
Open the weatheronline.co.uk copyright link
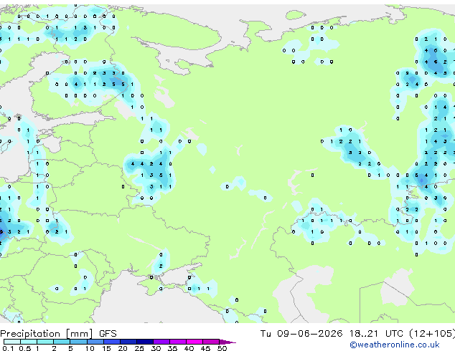click(395, 345)
